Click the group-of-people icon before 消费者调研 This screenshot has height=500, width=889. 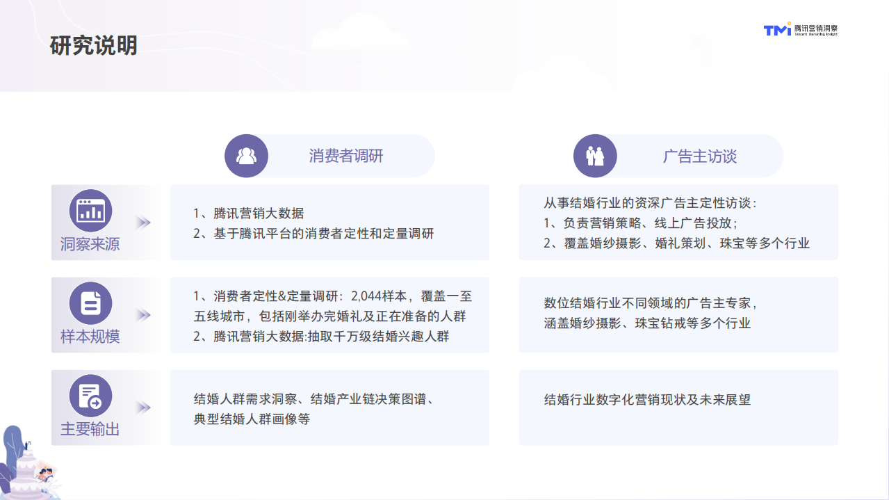[x=245, y=156]
